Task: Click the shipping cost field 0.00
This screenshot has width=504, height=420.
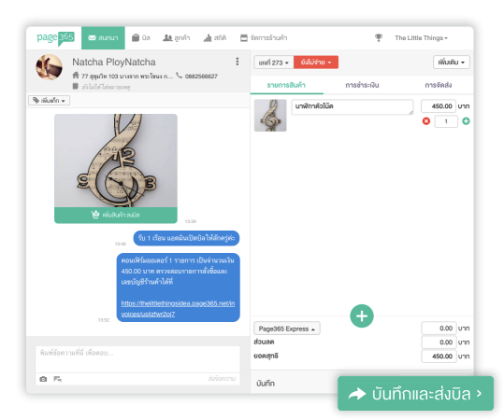Action: 439,329
